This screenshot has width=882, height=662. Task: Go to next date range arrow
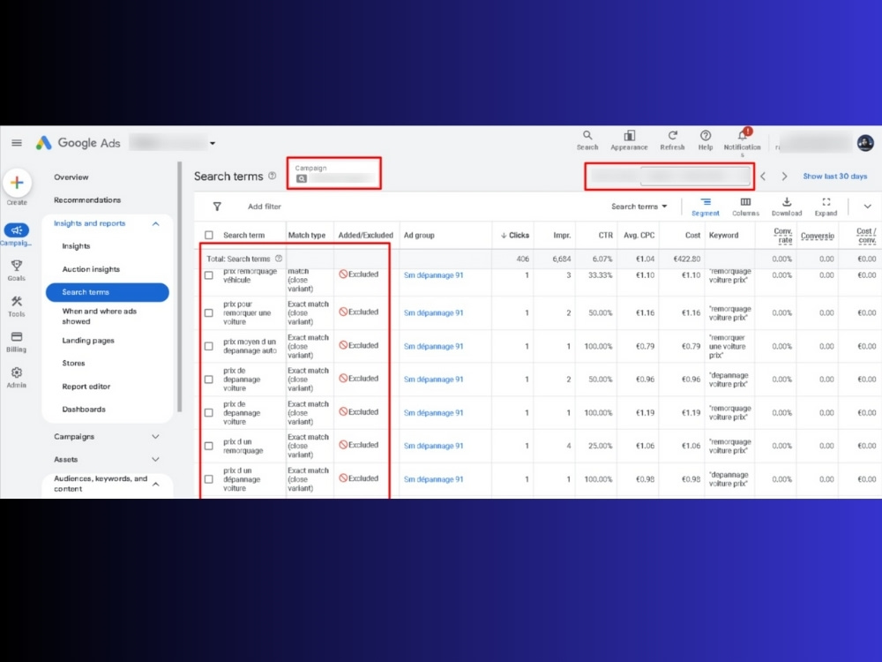pyautogui.click(x=784, y=177)
